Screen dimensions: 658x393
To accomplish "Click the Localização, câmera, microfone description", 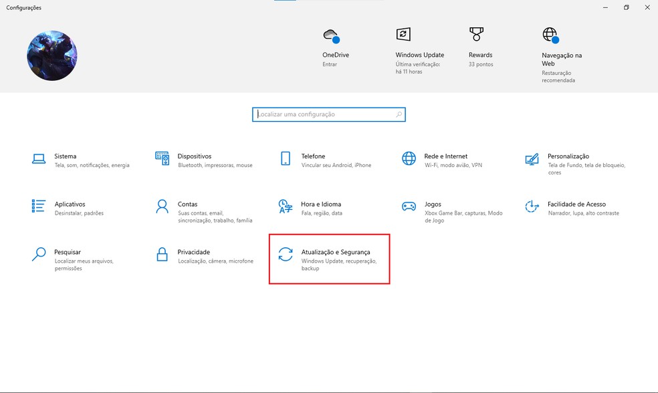I will pyautogui.click(x=215, y=261).
